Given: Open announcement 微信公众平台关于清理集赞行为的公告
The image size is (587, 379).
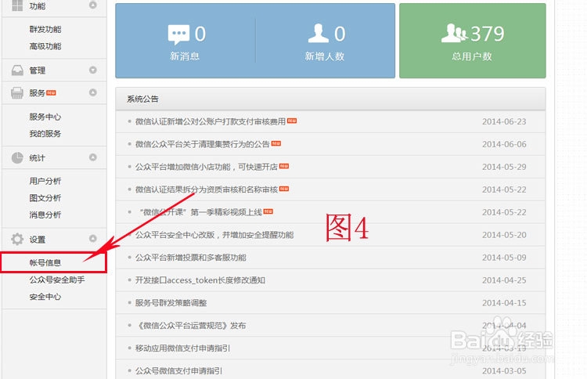Looking at the screenshot, I should (x=203, y=144).
